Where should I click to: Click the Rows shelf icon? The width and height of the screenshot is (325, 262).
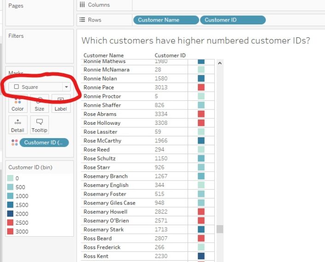(82, 20)
